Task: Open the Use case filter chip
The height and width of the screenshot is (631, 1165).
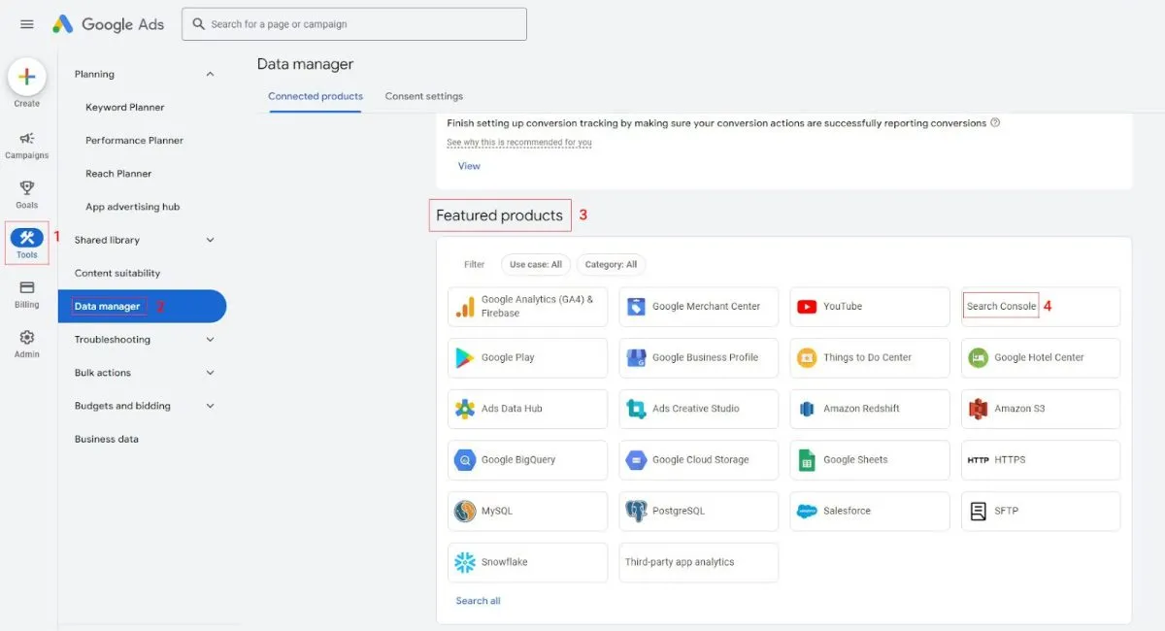Action: point(536,264)
